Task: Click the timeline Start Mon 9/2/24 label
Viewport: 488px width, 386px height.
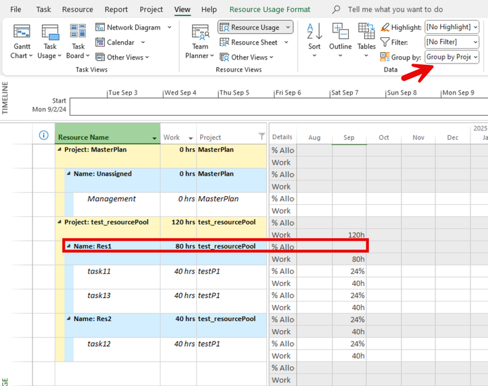Action: pos(49,105)
